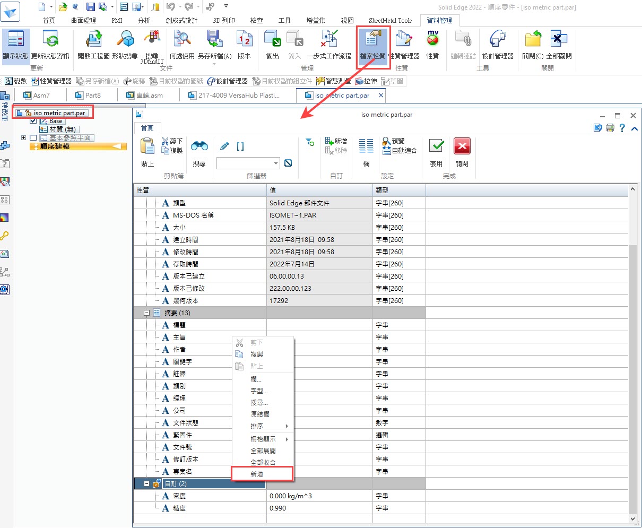Choose 複製 in the context menu
The image size is (642, 528).
tap(263, 354)
